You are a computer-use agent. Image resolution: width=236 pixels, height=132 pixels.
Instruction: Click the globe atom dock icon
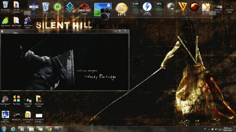click(171, 7)
